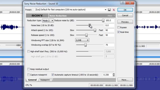The height and width of the screenshot is (90, 160).
Task: Click the Noise bias value field 0.0
Action: pyautogui.click(x=109, y=25)
